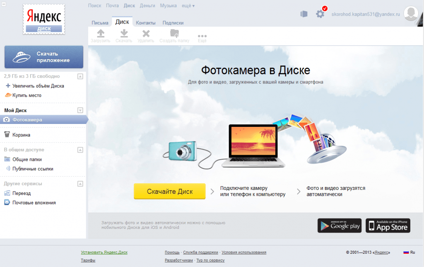This screenshot has width=424, height=267.
Task: Open Переезд in the sidebar
Action: coord(22,193)
